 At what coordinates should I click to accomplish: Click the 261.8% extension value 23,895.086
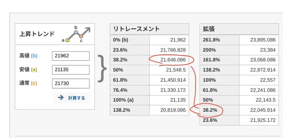(263, 40)
